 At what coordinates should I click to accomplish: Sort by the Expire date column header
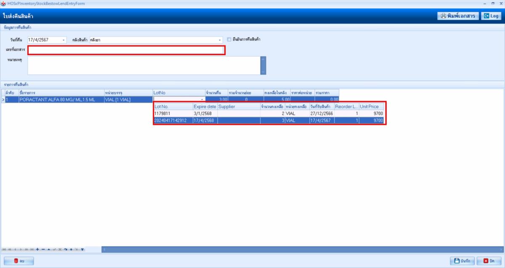[205, 106]
